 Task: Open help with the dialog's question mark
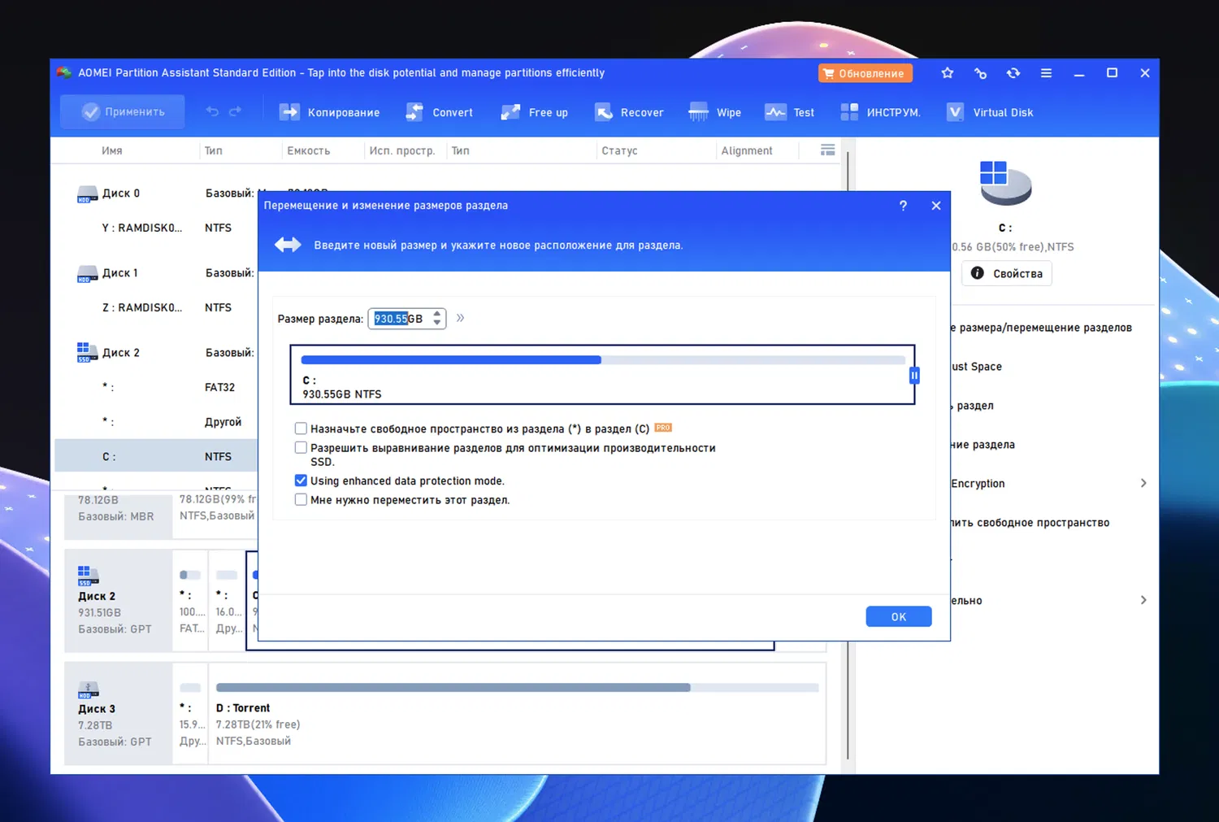pos(903,206)
